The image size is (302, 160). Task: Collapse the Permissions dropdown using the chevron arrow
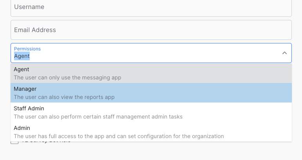[284, 53]
